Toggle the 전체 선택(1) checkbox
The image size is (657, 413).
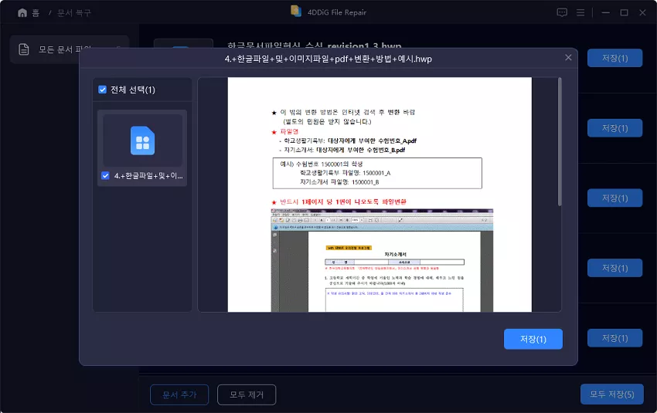[102, 90]
